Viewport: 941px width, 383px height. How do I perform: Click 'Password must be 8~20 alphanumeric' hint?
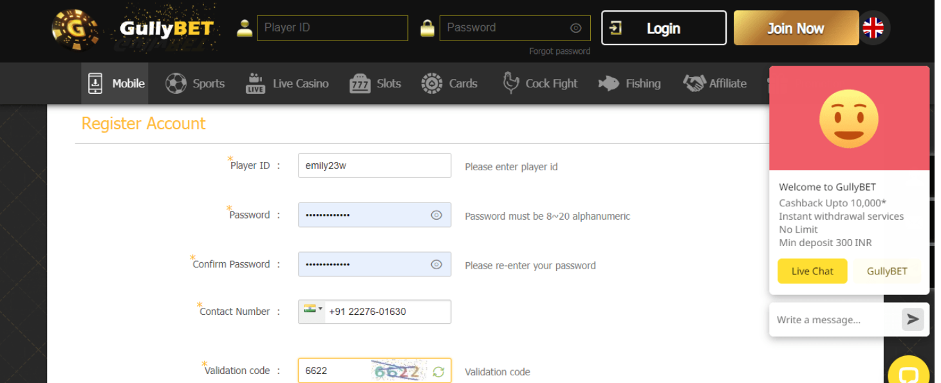548,216
